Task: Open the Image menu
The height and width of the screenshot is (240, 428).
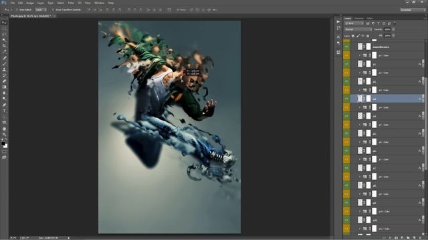Action: click(x=30, y=3)
